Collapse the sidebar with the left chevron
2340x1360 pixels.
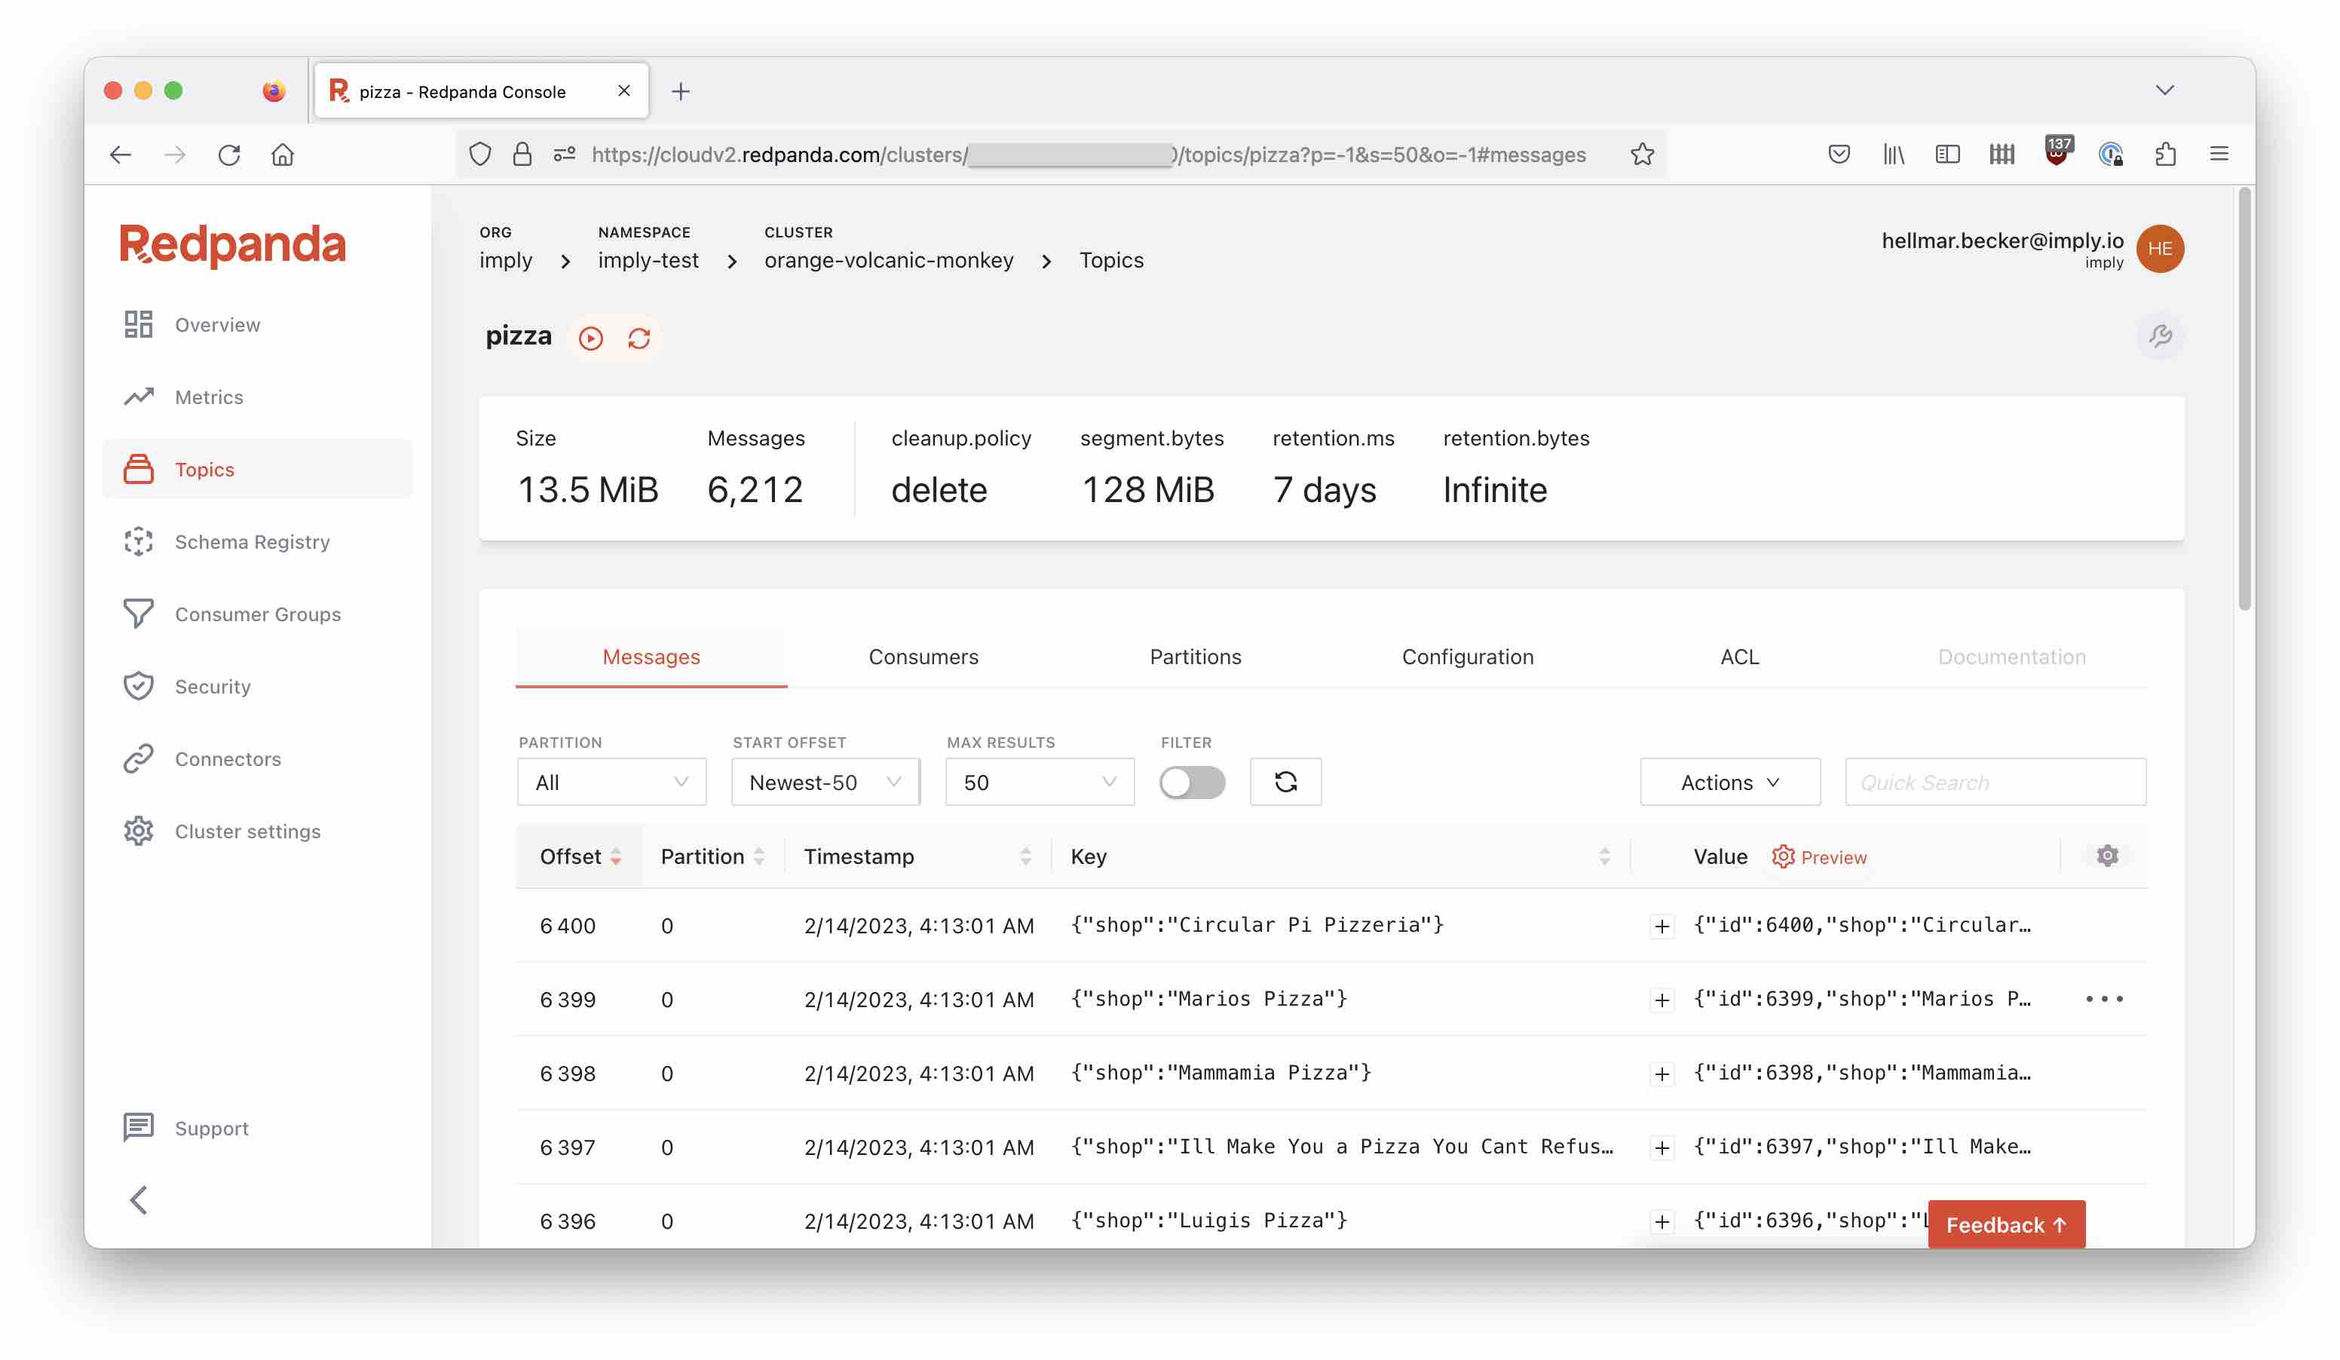tap(139, 1199)
